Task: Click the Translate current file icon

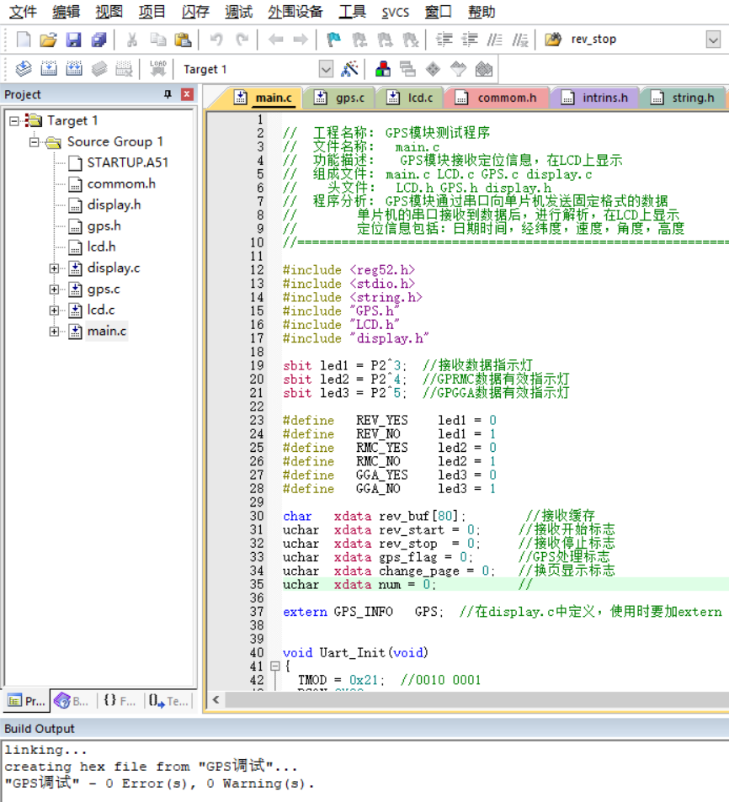Action: point(24,68)
